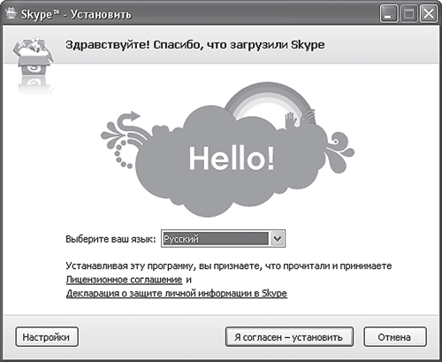Open Декларация о защите личной информации link
442x362 pixels.
click(177, 293)
